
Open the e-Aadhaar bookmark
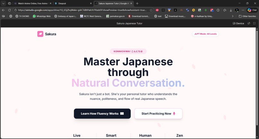tap(202, 16)
